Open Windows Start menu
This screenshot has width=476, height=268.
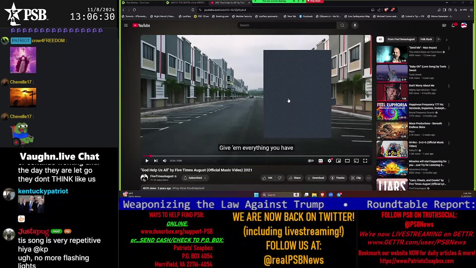[x=256, y=195]
